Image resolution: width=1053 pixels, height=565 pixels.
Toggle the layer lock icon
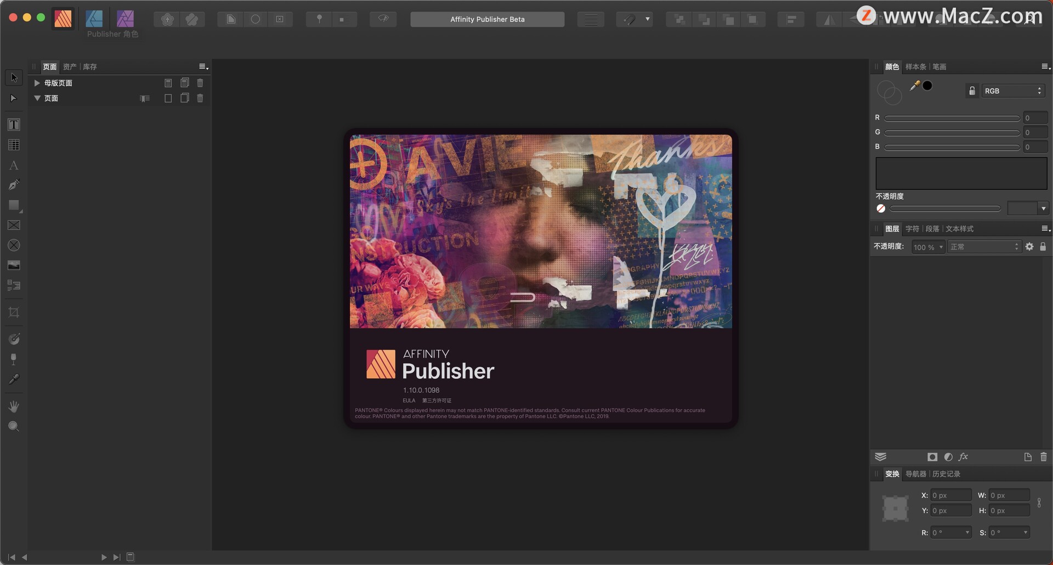1043,247
